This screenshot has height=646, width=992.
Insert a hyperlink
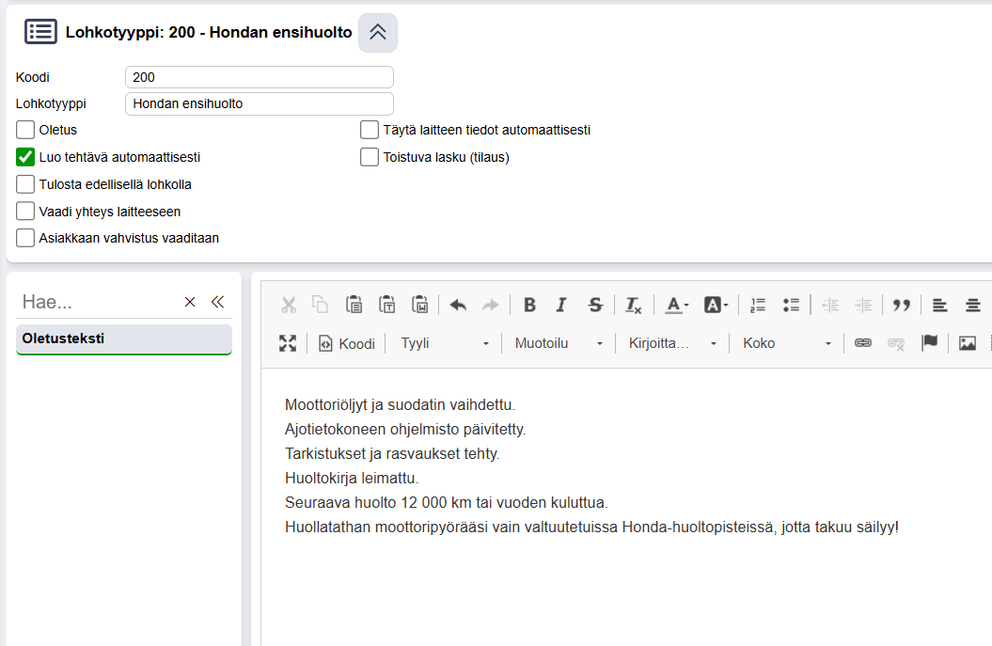[x=863, y=343]
